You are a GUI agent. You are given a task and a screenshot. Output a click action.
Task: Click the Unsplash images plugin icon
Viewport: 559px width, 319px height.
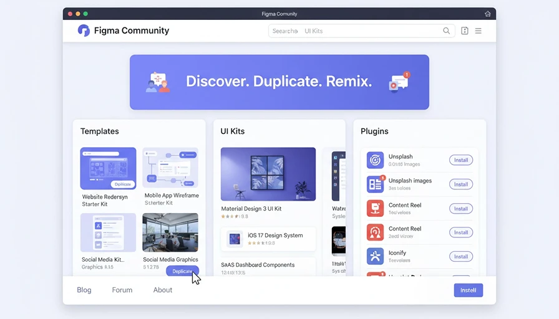(x=375, y=184)
